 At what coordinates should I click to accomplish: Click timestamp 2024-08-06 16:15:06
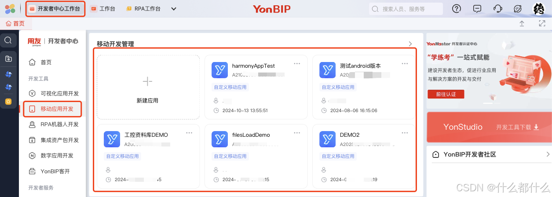coord(354,110)
